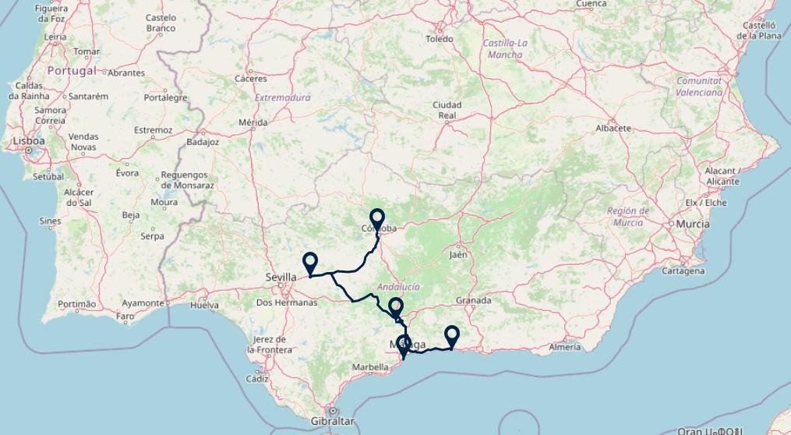Click the Cartagena city label
The height and width of the screenshot is (435, 791).
[683, 271]
